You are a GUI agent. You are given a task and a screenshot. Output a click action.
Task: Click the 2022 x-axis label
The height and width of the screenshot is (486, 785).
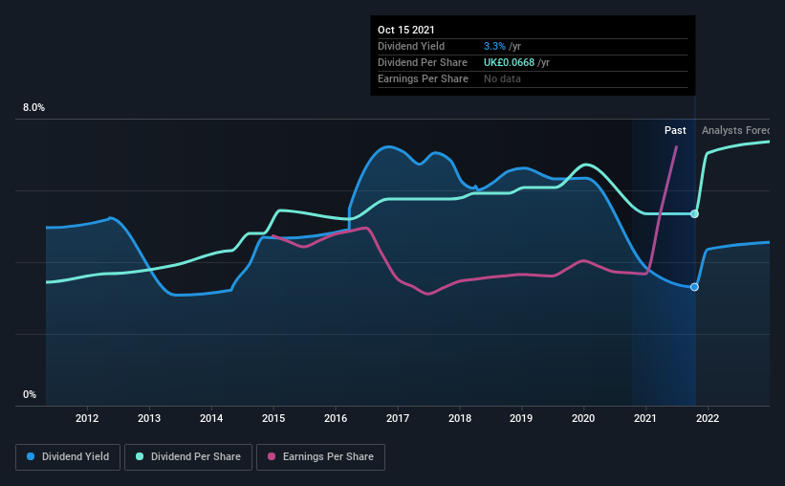point(708,418)
